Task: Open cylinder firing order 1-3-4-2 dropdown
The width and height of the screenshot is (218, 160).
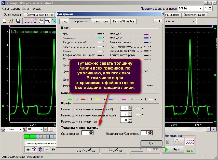Action: click(x=200, y=8)
